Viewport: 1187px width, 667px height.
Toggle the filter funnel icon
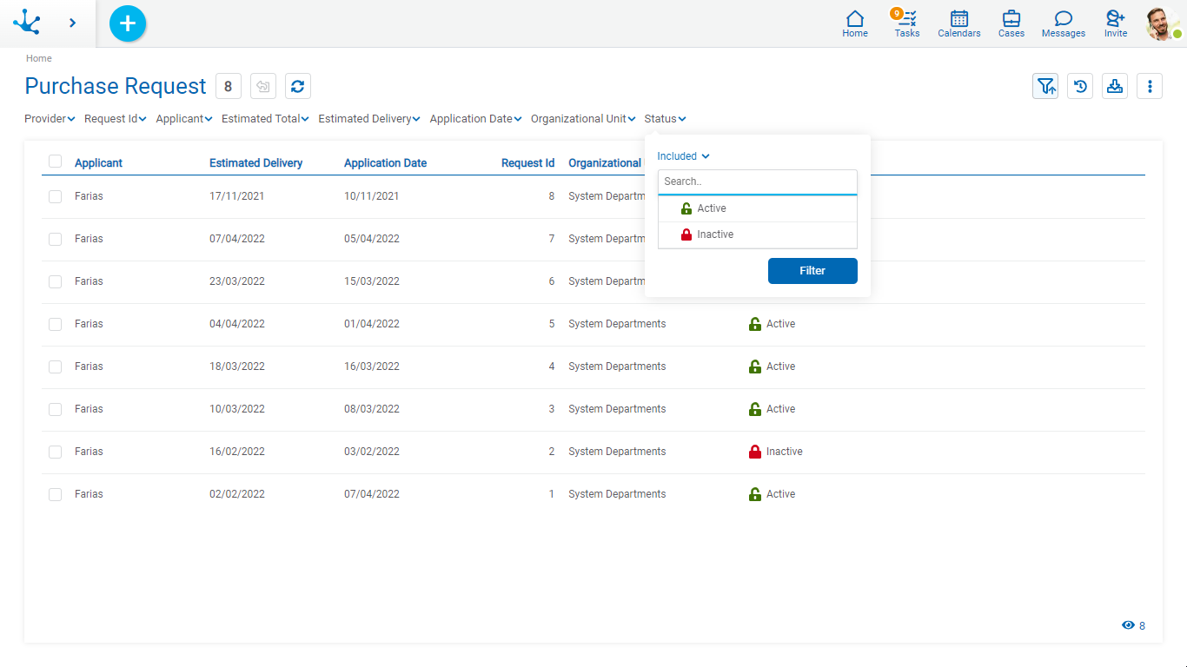[1045, 86]
